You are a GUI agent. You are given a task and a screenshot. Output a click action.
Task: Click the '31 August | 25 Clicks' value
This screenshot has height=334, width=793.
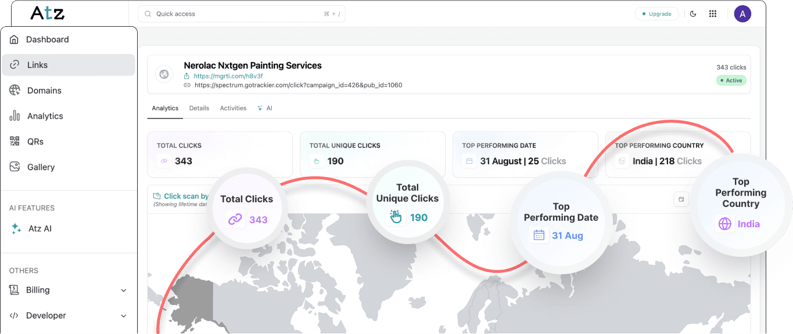click(x=523, y=161)
